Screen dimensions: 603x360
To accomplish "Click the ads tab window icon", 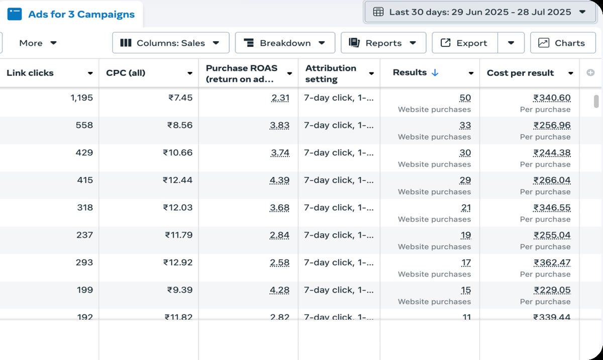I will point(15,14).
